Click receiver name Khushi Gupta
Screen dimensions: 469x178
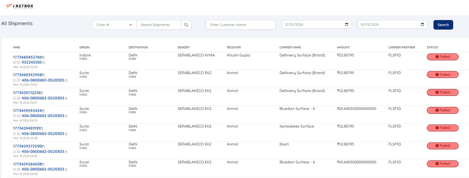pyautogui.click(x=238, y=55)
